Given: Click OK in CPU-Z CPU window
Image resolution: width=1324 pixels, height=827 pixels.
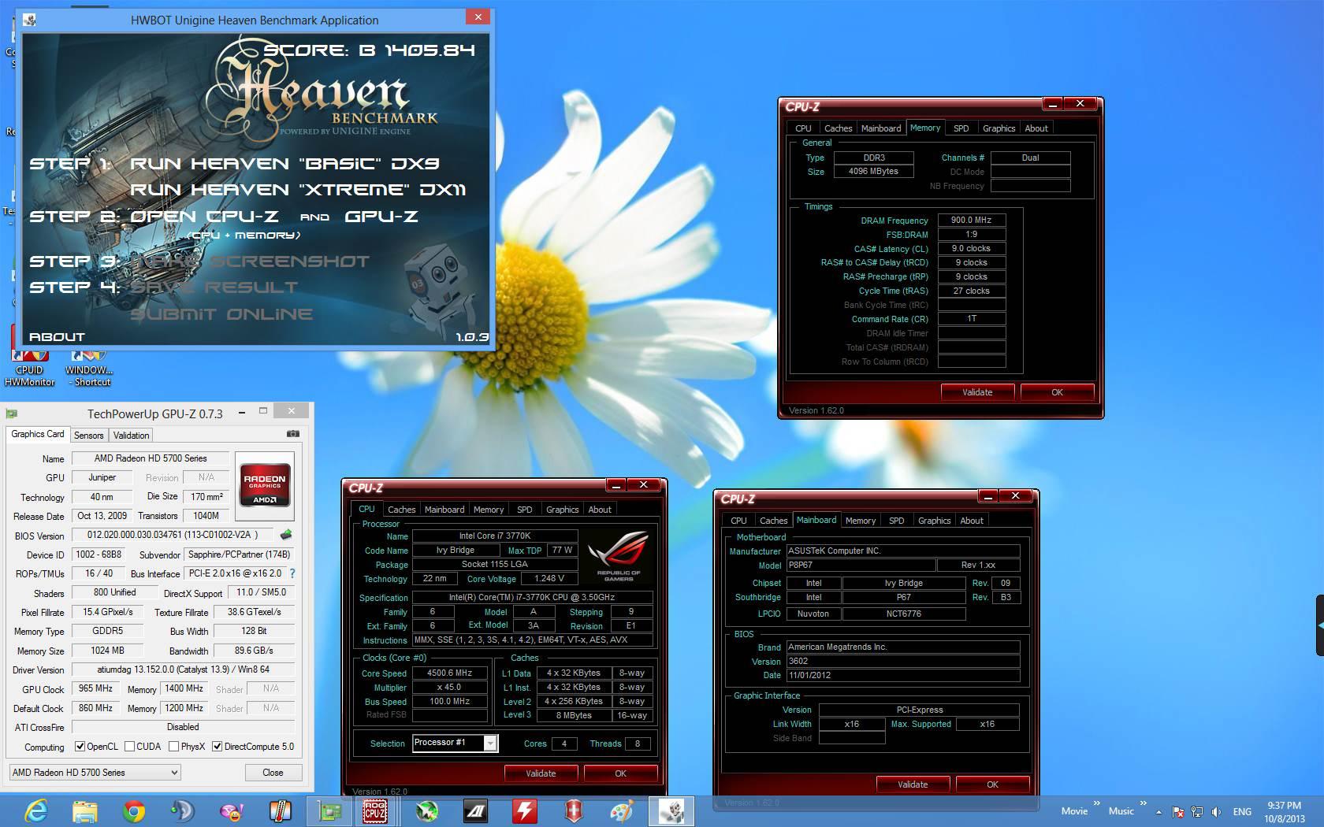Looking at the screenshot, I should click(620, 773).
